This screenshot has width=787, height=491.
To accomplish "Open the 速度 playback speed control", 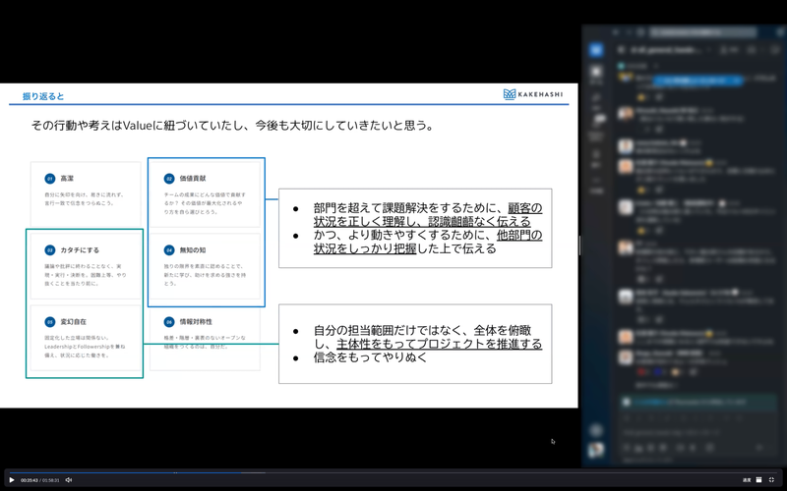I will (x=747, y=480).
